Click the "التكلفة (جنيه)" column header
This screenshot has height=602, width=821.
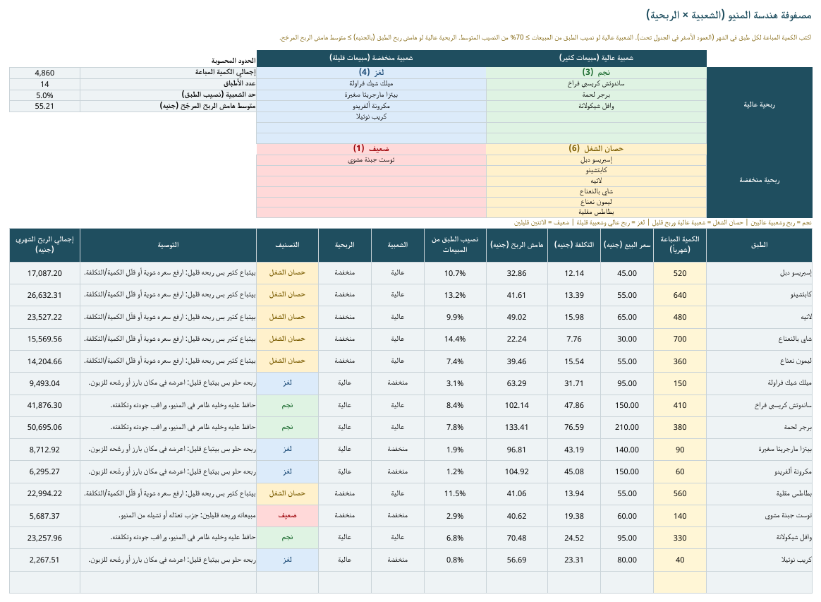coord(574,245)
